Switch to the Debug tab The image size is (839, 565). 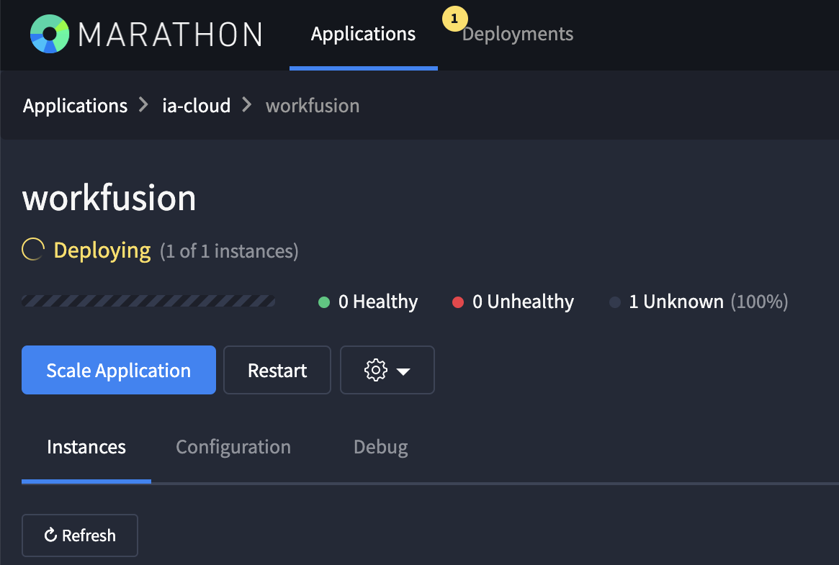tap(380, 447)
